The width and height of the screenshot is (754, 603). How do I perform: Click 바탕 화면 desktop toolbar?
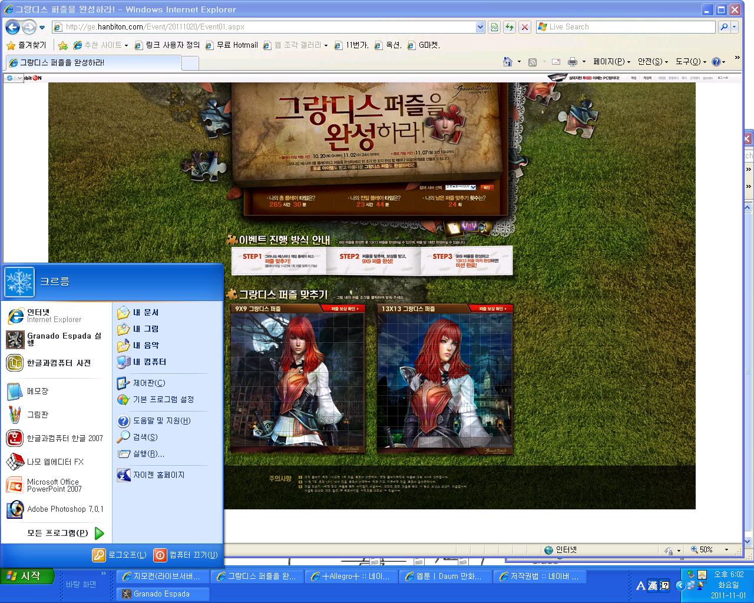coord(81,585)
